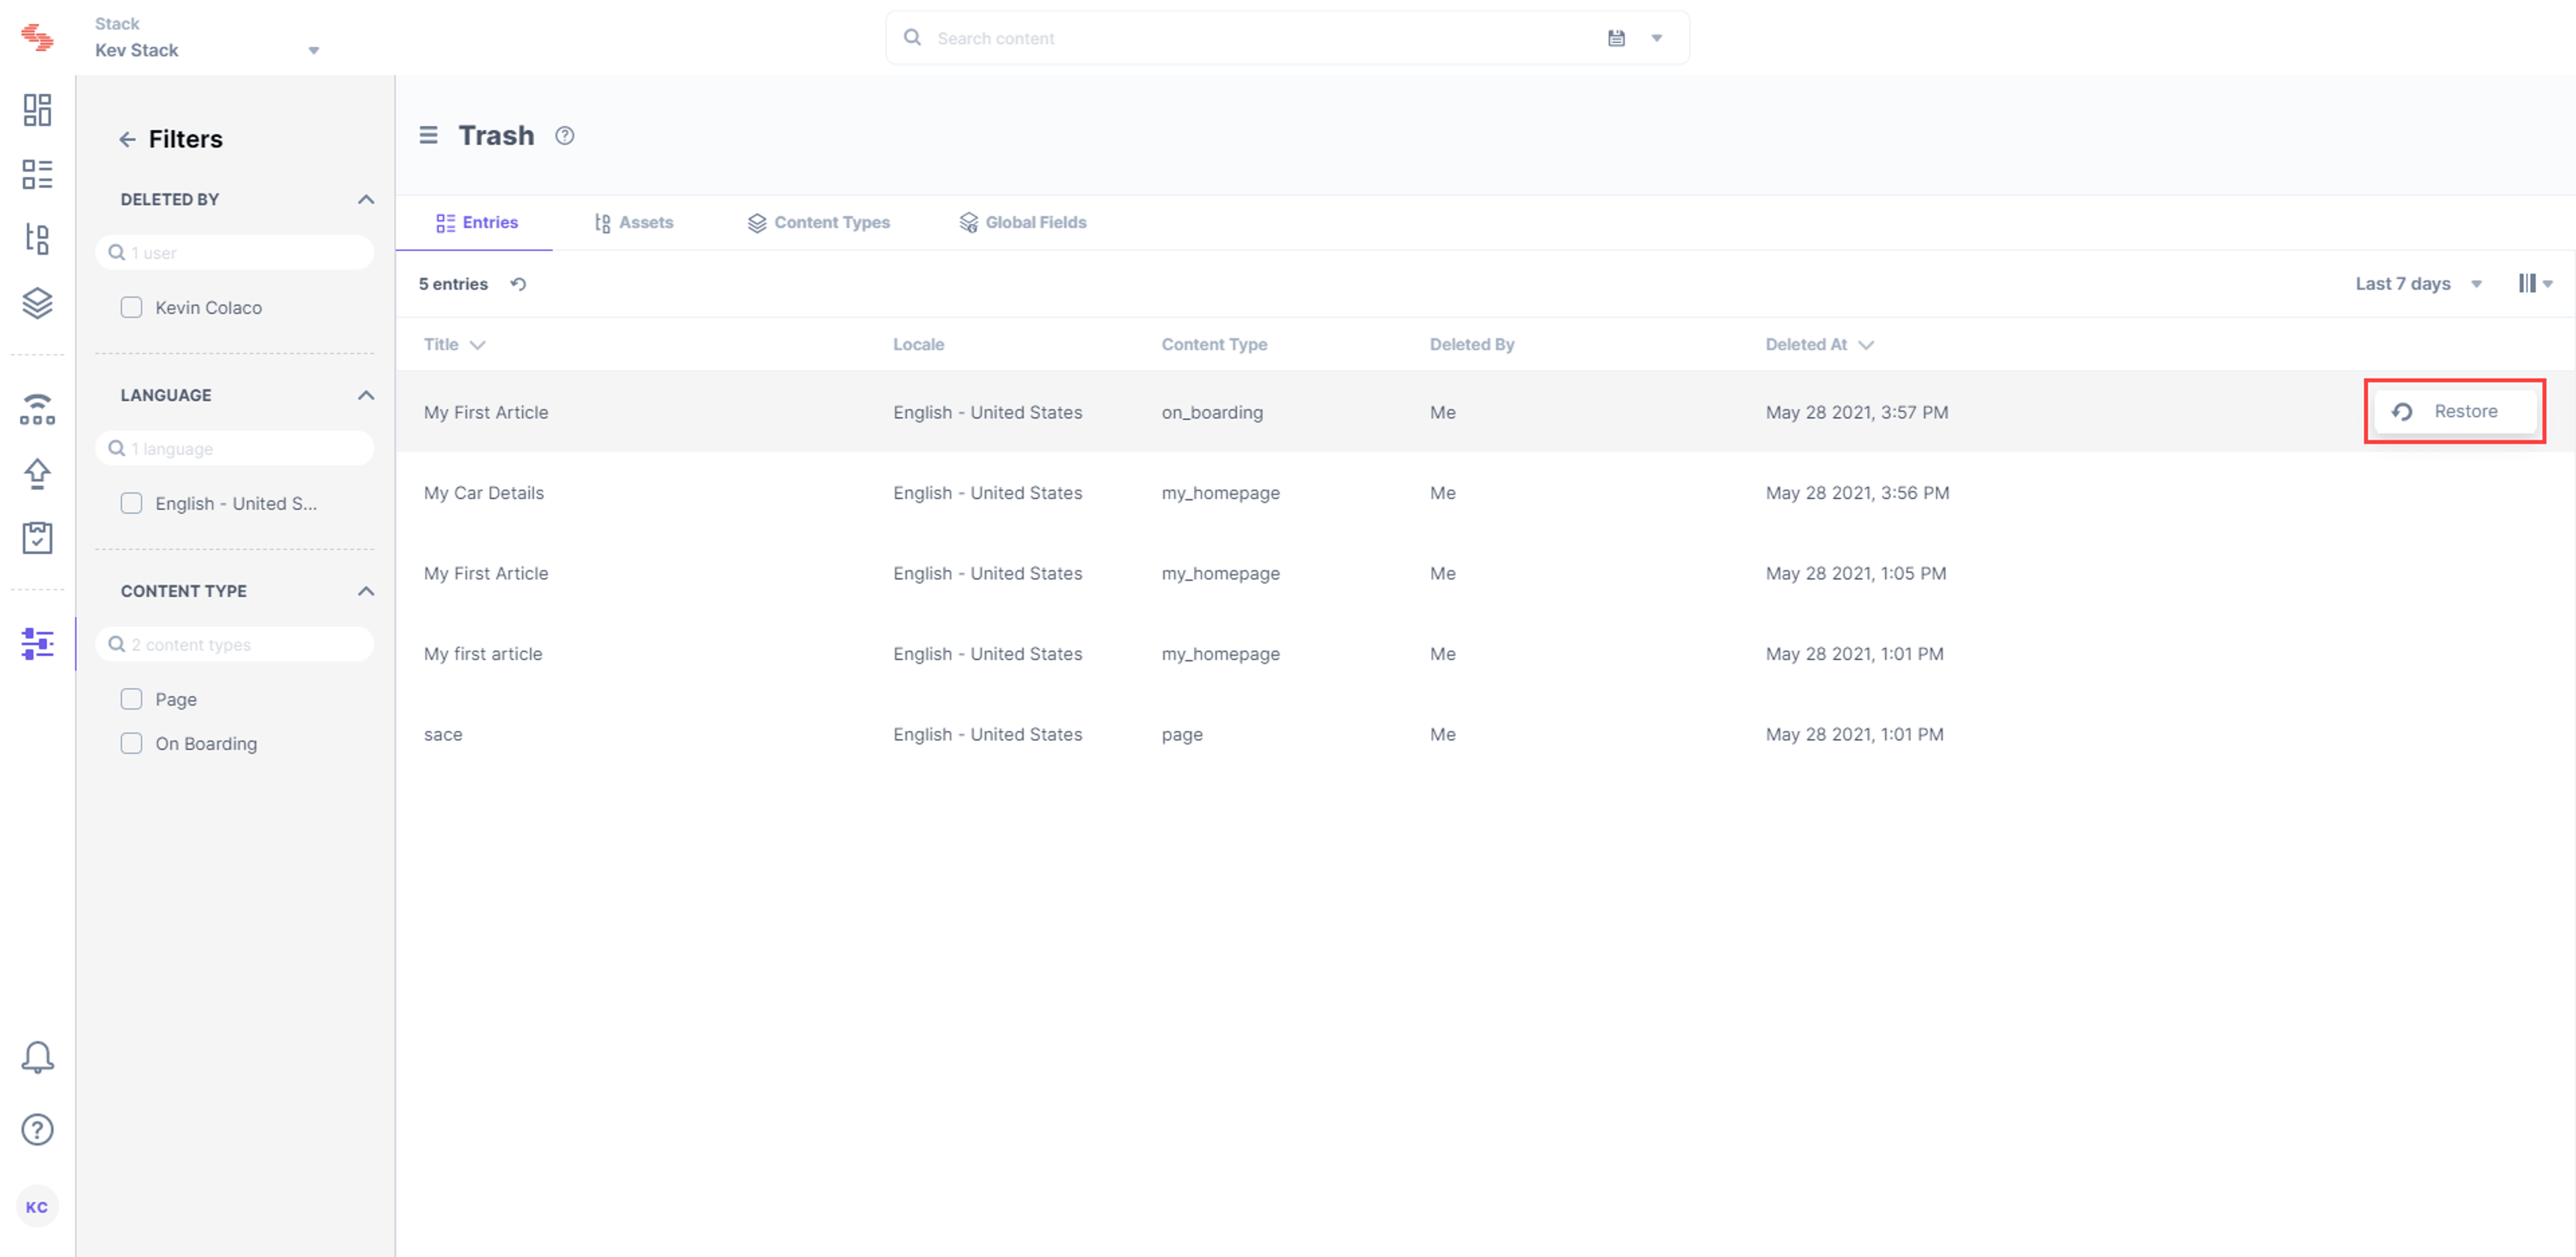Sort by the Title column
2576x1257 pixels.
454,344
